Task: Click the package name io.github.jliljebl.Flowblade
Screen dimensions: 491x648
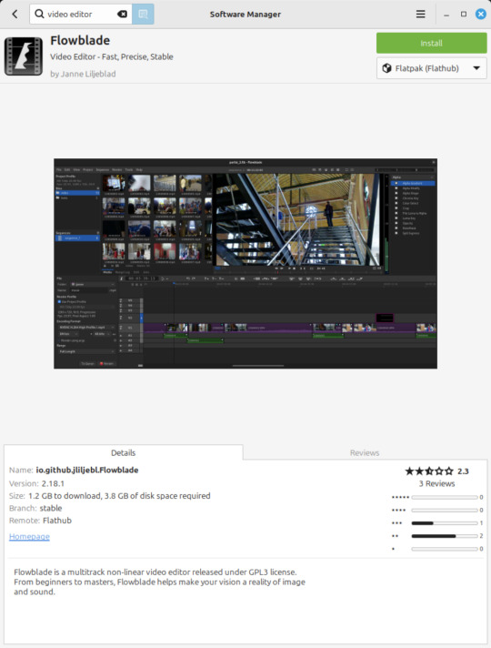Action: [87, 470]
